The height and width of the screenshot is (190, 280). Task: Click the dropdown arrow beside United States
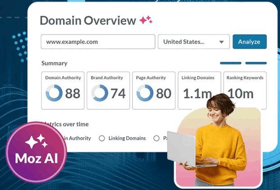coord(222,42)
